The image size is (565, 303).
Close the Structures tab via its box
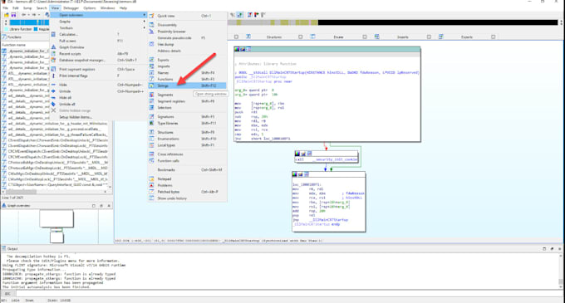(x=301, y=37)
